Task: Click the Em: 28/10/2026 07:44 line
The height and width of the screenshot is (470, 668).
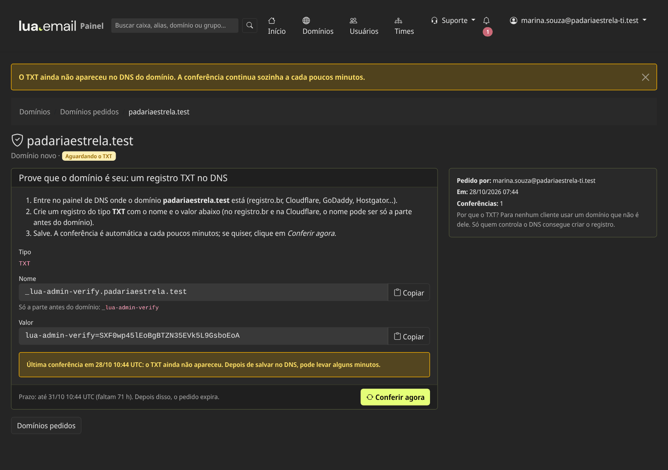Action: 487,192
